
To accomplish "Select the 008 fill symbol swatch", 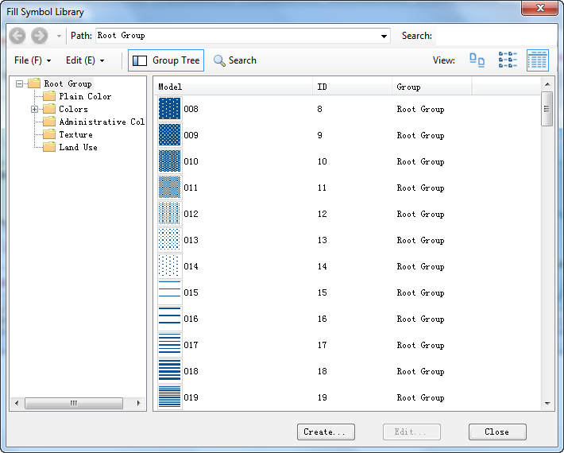I will click(x=169, y=109).
